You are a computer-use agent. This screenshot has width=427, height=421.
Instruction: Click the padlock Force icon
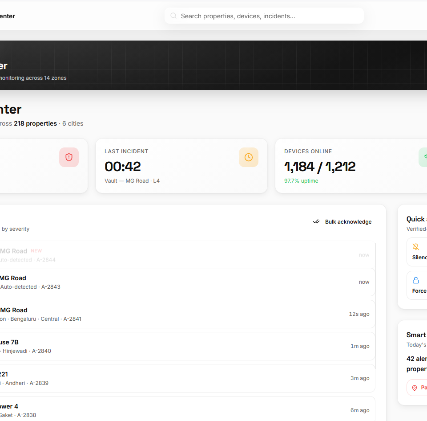pos(415,280)
